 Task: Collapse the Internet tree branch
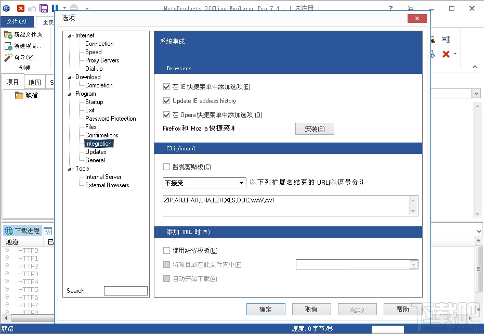(x=69, y=35)
